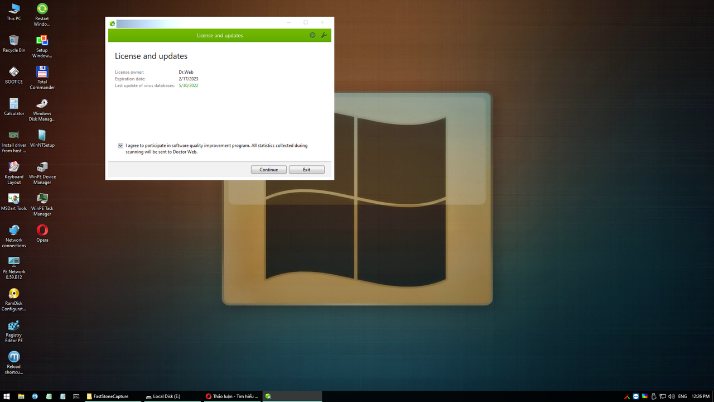The image size is (714, 402).
Task: Click the last update date 5/30/2022
Action: (x=189, y=85)
